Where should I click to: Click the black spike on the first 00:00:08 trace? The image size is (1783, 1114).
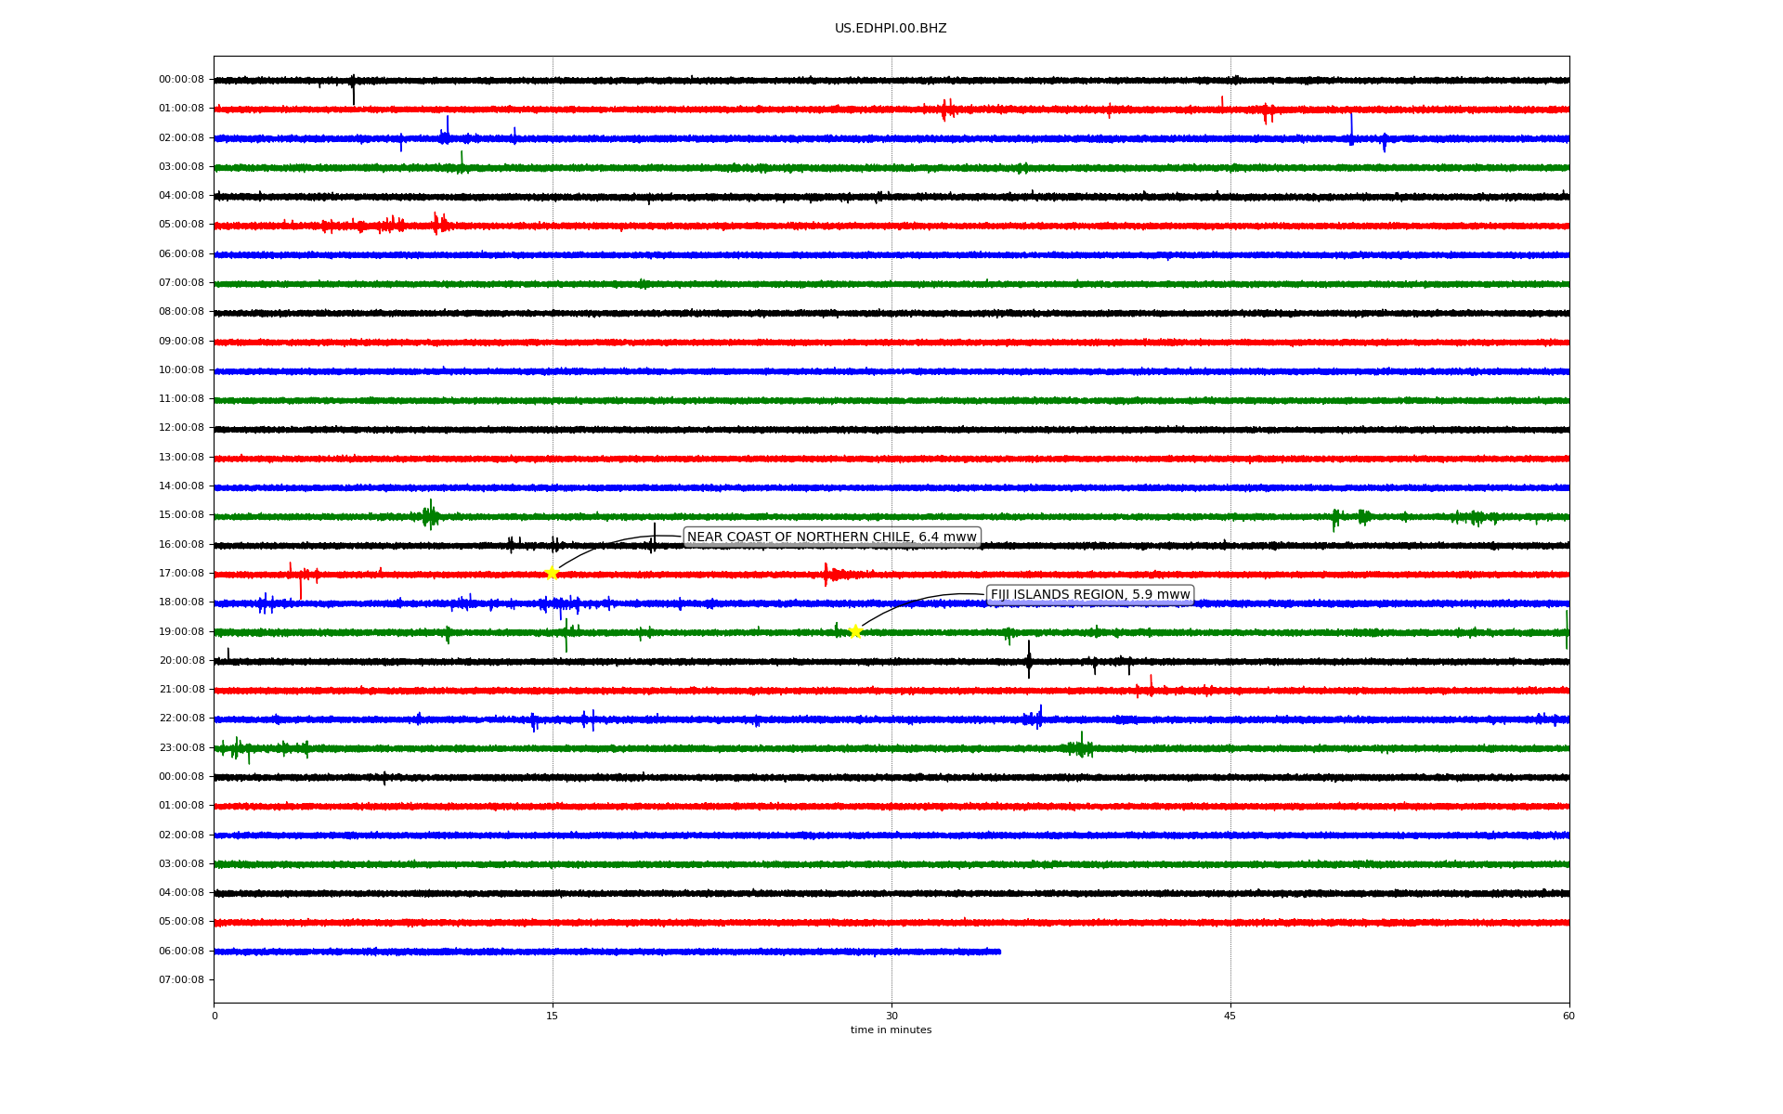pos(353,90)
